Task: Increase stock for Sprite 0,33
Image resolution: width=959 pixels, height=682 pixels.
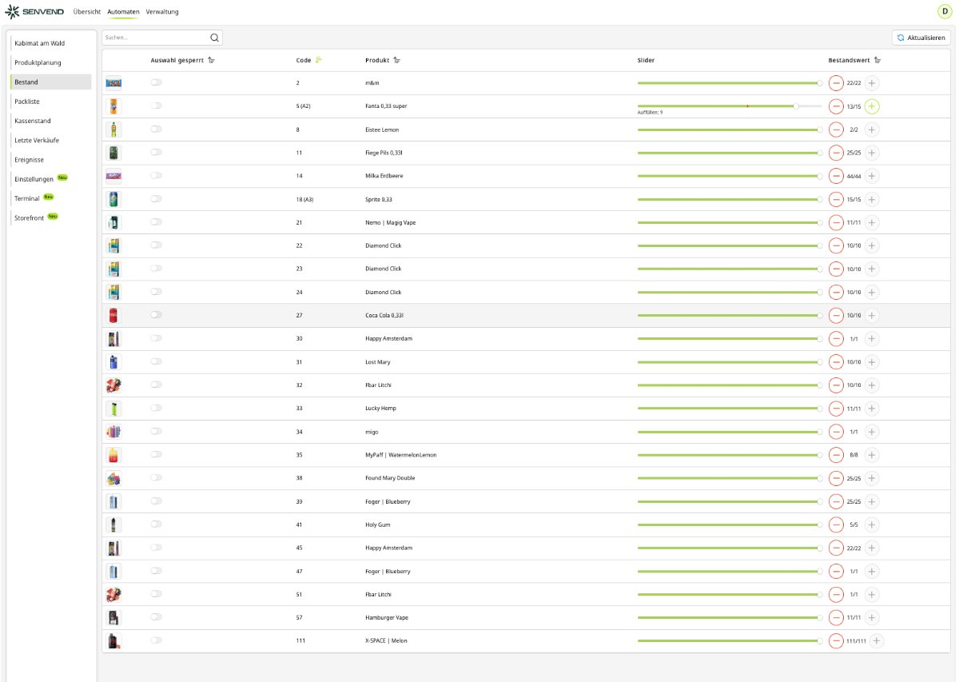Action: coord(872,199)
